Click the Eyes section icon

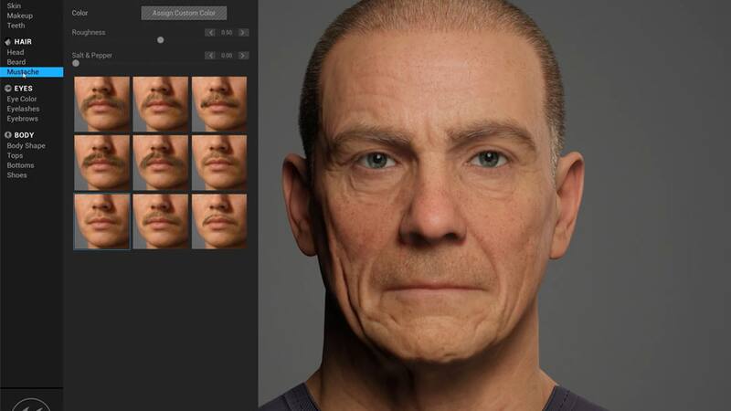(x=8, y=89)
